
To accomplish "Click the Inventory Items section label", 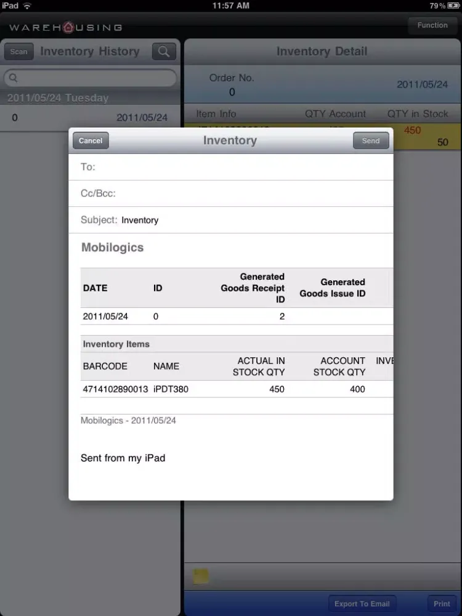I will pyautogui.click(x=116, y=344).
